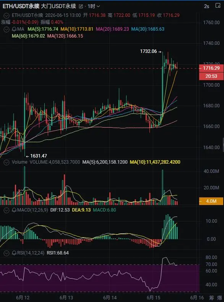Click the MA(60):1679.02 legend value
Image resolution: width=224 pixels, height=302 pixels.
tap(28, 36)
